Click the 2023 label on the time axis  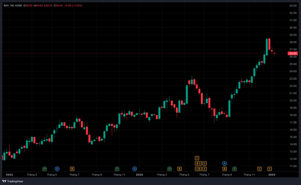click(x=9, y=175)
